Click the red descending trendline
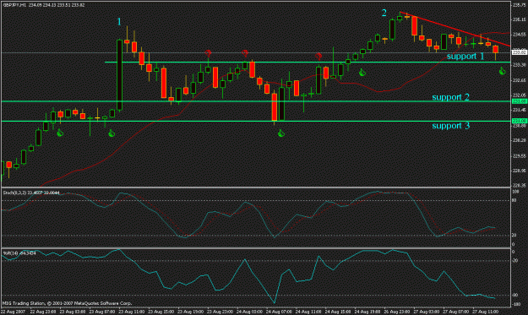The height and width of the screenshot is (315, 528). point(455,29)
